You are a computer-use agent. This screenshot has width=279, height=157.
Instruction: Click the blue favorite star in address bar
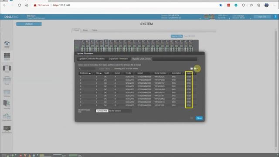pyautogui.click(x=221, y=5)
